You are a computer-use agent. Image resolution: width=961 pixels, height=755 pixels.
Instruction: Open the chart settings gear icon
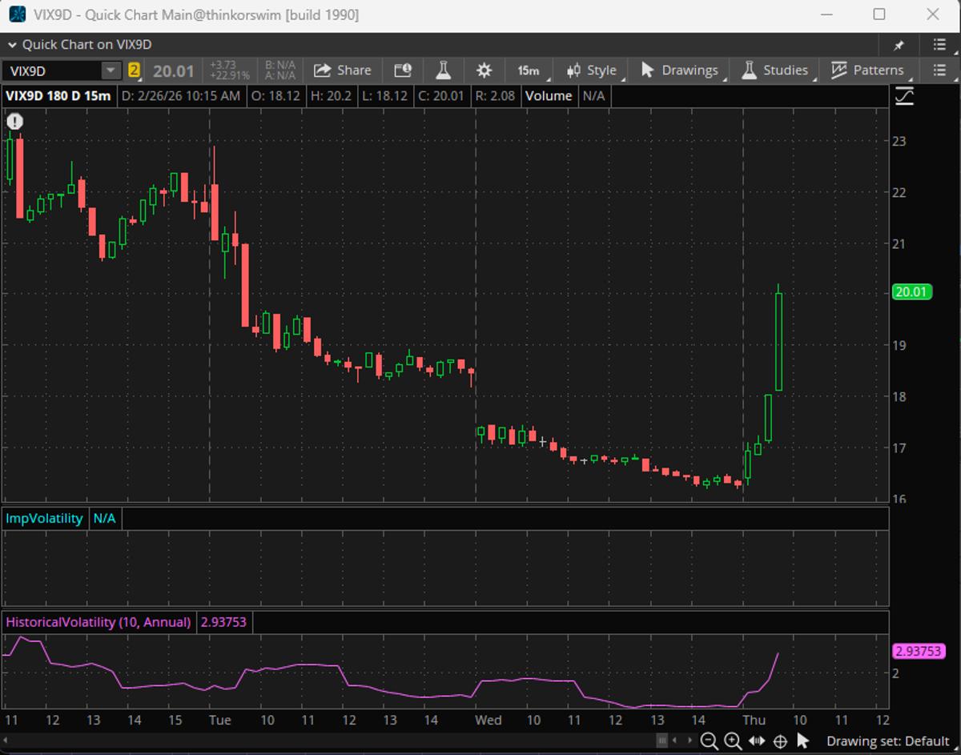click(x=484, y=70)
